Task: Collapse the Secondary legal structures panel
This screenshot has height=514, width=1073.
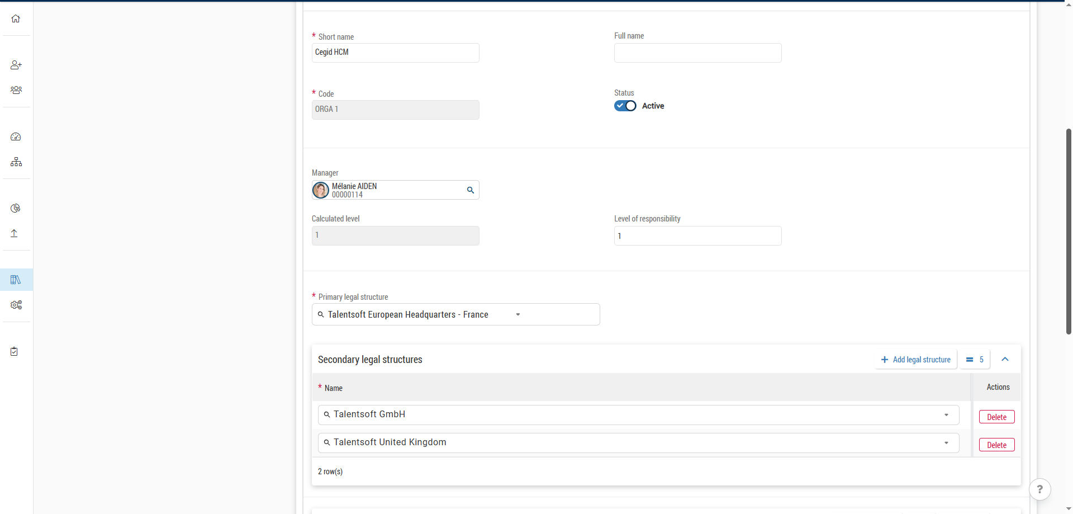Action: click(x=1005, y=360)
